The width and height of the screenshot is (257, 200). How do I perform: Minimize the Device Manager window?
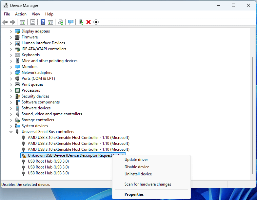[218, 5]
